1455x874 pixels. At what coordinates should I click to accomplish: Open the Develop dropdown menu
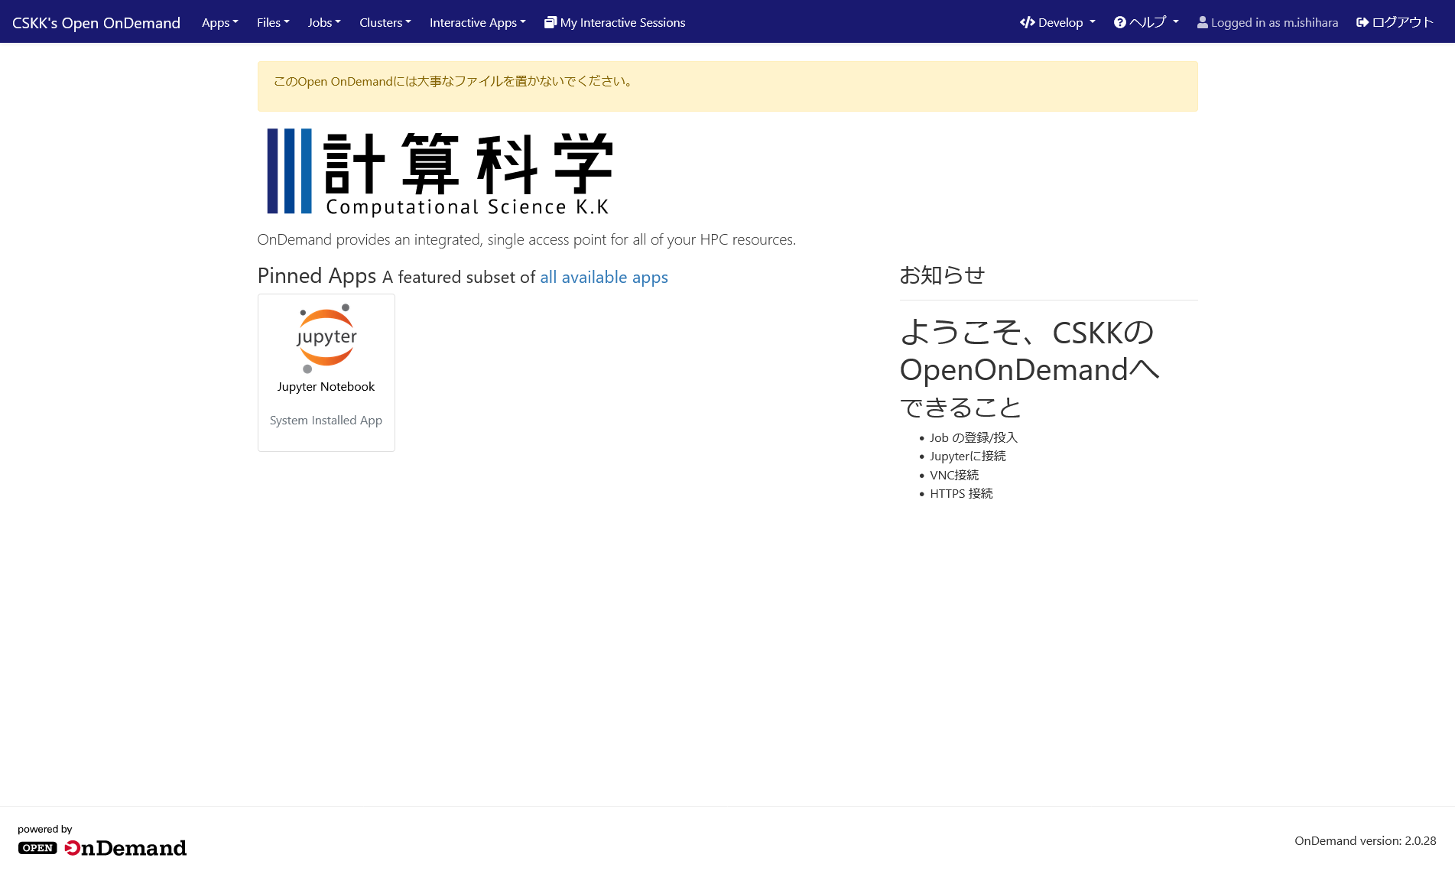point(1057,22)
